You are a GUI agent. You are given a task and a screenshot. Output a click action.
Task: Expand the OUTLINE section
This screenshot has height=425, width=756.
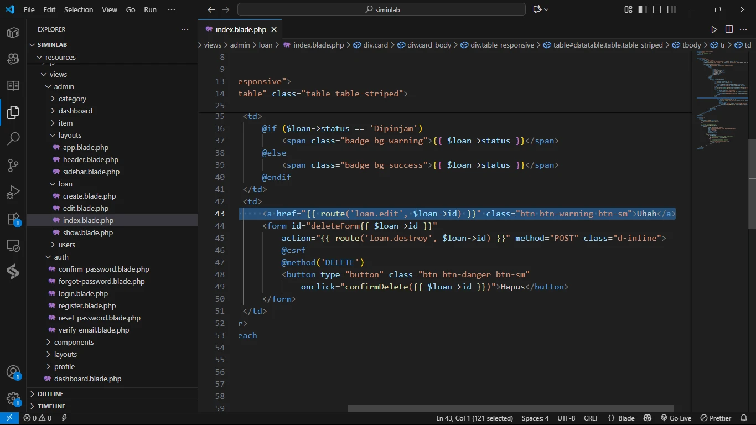pyautogui.click(x=50, y=394)
